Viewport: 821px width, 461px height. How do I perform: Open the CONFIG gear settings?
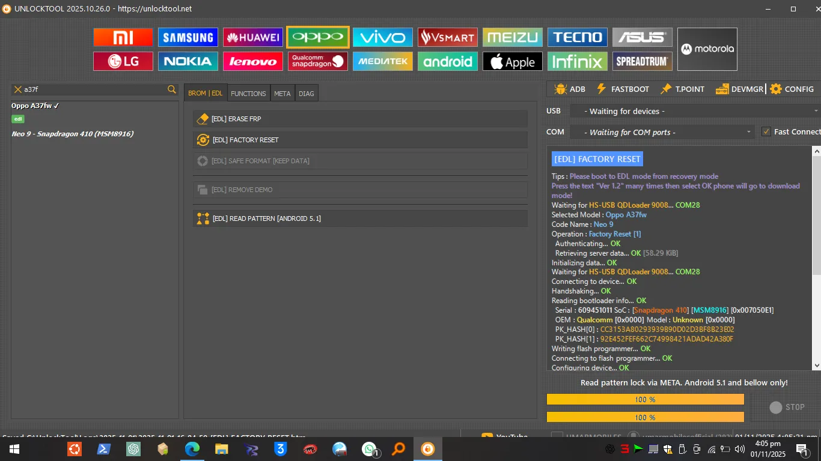(x=792, y=89)
